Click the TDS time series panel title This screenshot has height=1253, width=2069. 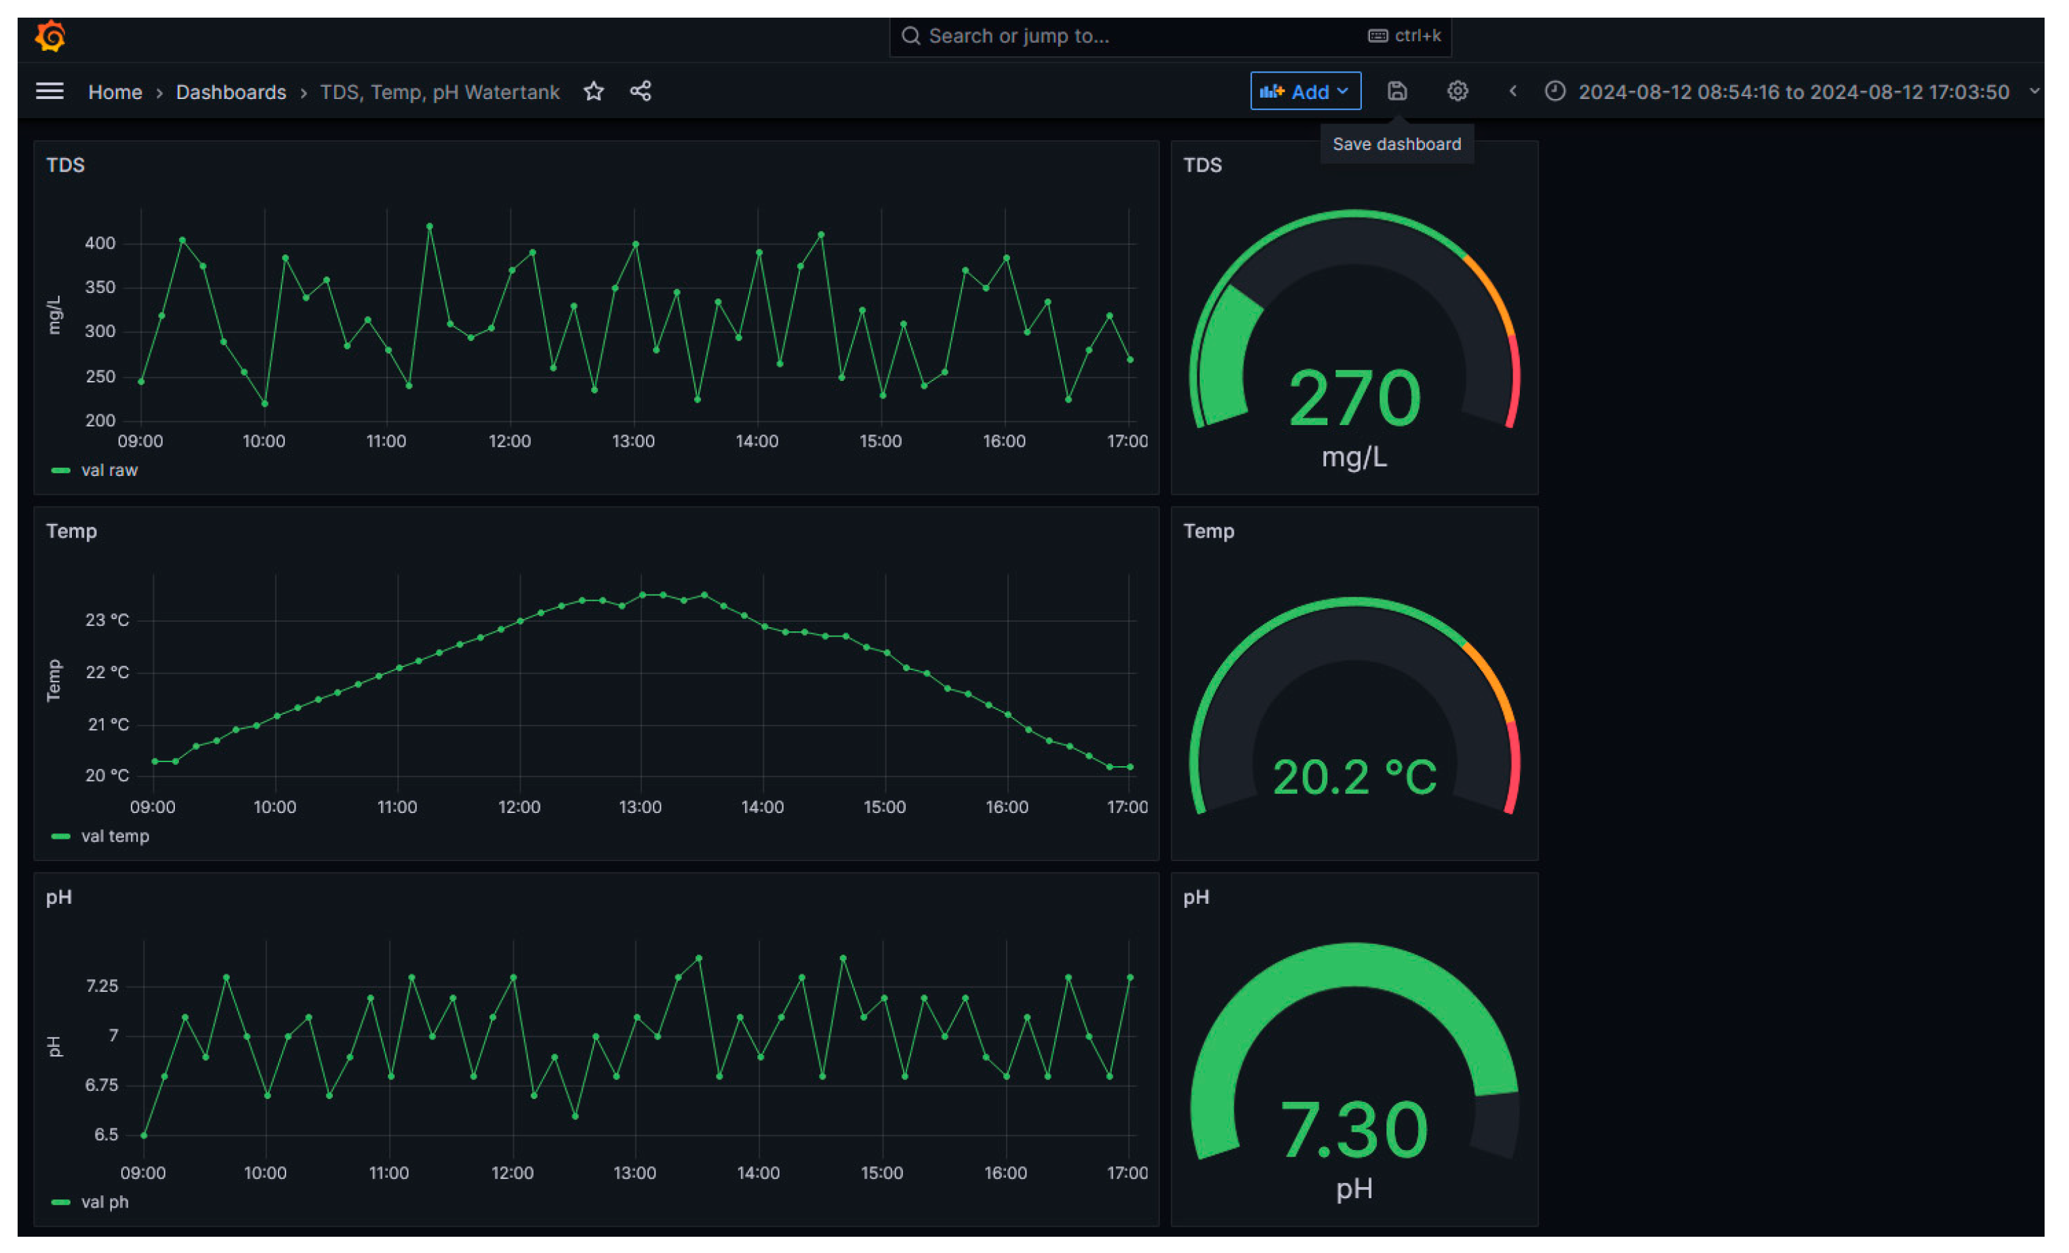click(66, 165)
